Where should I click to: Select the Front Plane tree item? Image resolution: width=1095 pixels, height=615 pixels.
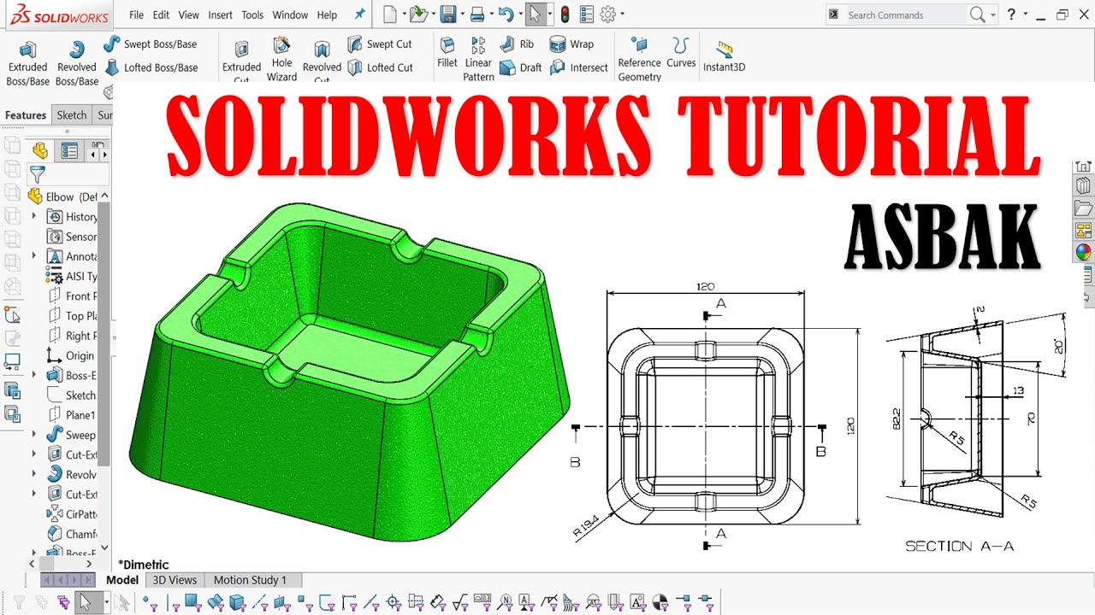pos(73,296)
